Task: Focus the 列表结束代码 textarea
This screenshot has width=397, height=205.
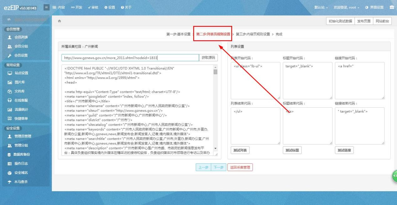Action: 256,126
